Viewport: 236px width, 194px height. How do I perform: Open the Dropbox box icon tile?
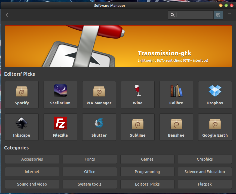point(215,95)
